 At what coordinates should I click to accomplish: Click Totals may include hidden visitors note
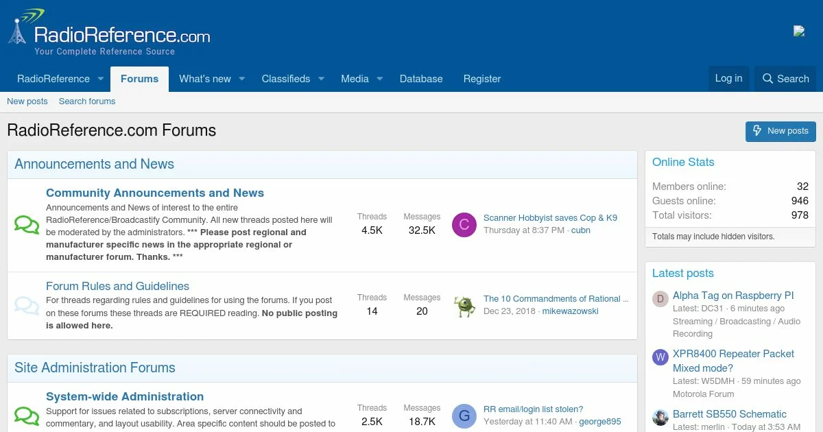tap(713, 237)
